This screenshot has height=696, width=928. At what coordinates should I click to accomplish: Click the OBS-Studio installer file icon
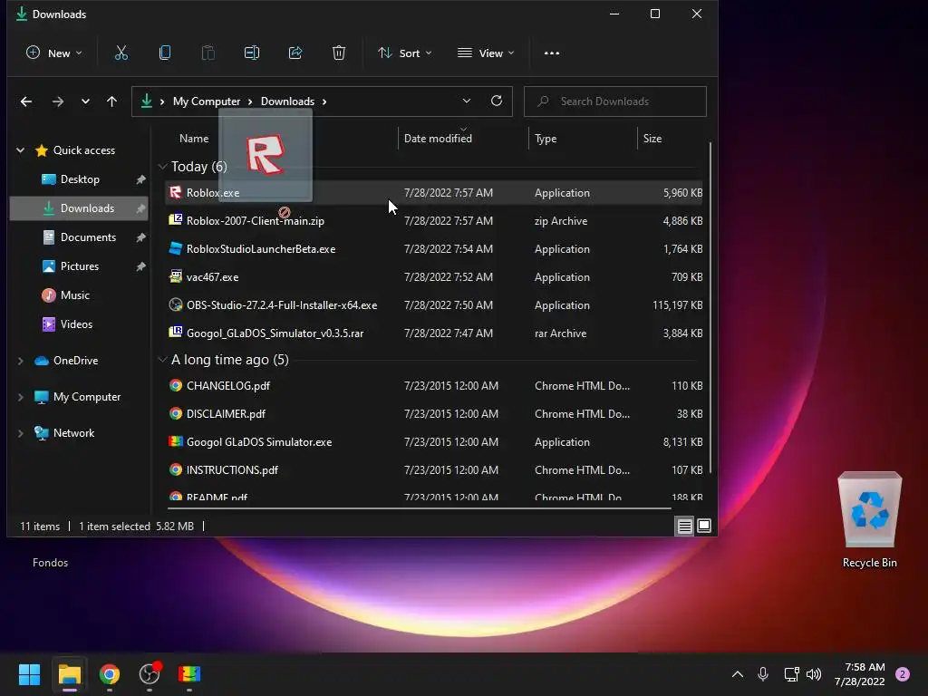175,304
